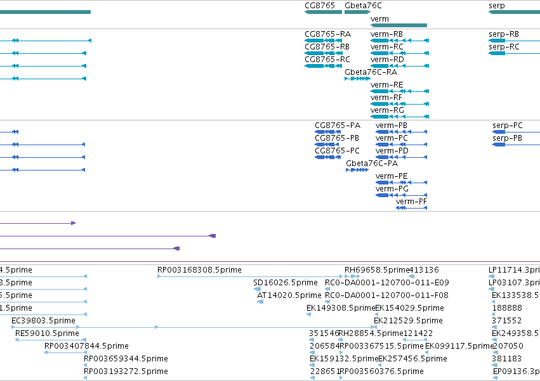Image resolution: width=540 pixels, height=381 pixels.
Task: Select the CG8765 gene label
Action: (x=320, y=6)
